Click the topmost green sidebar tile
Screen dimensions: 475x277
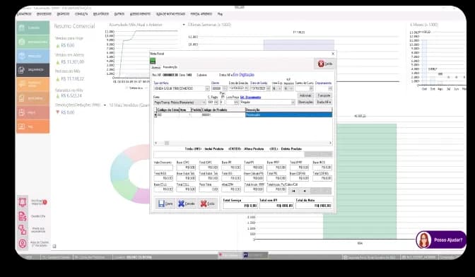point(33,28)
